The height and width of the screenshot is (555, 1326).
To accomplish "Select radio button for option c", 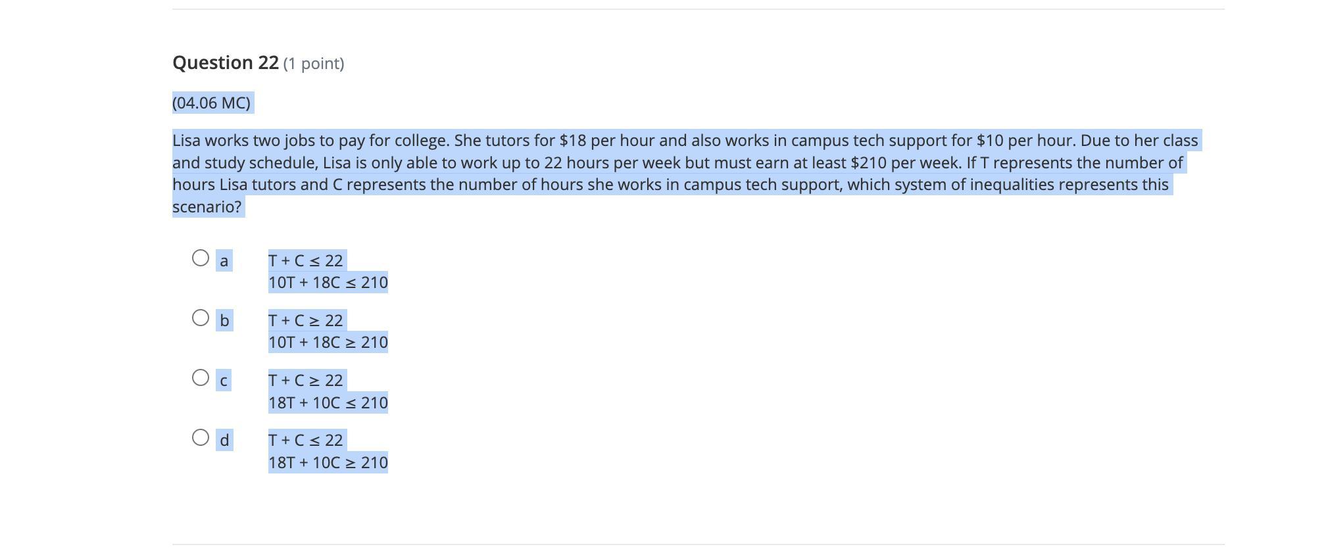I will click(x=201, y=377).
